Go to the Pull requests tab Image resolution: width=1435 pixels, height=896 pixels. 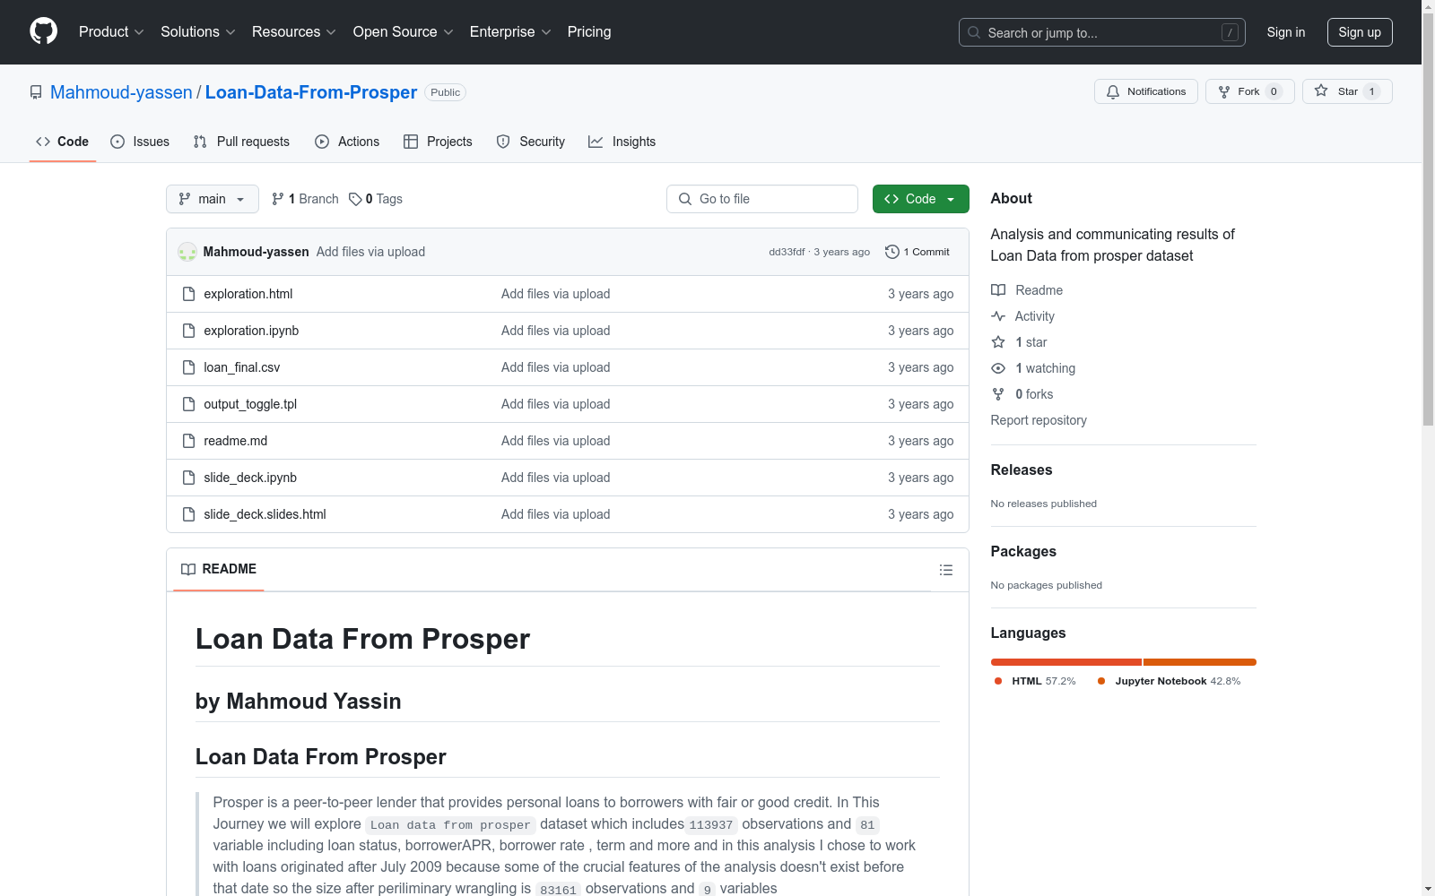241,142
